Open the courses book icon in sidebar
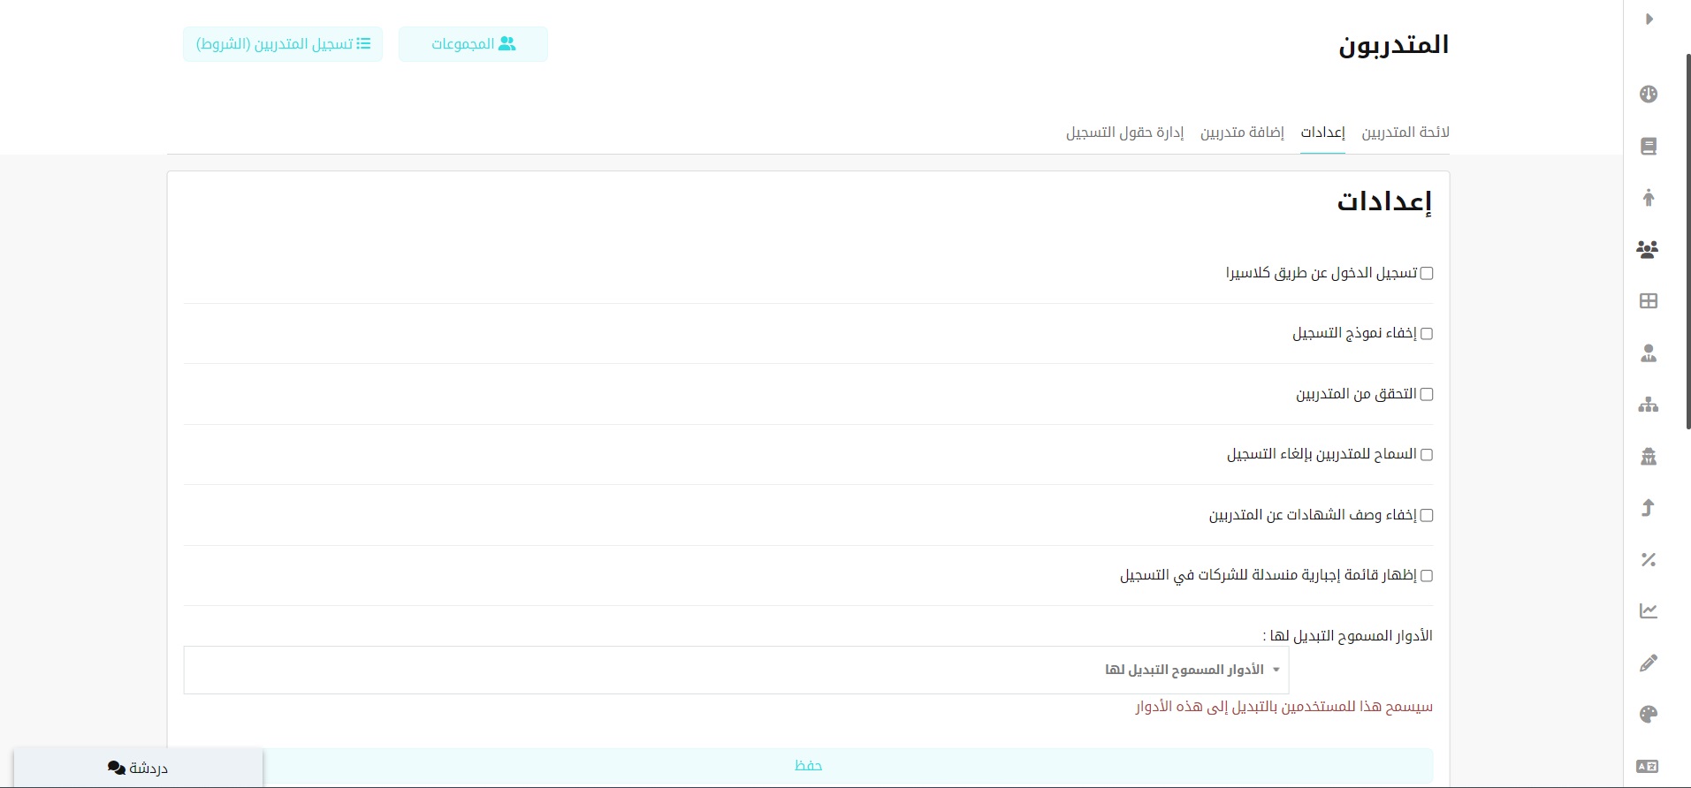Image resolution: width=1691 pixels, height=788 pixels. tap(1649, 147)
